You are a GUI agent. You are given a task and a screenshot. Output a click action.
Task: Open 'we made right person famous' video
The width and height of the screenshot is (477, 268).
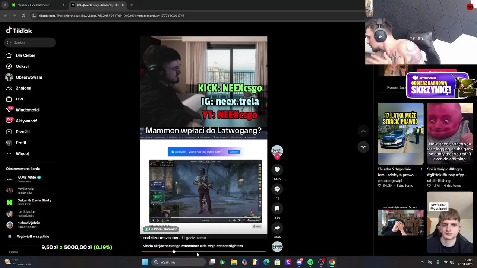401,223
